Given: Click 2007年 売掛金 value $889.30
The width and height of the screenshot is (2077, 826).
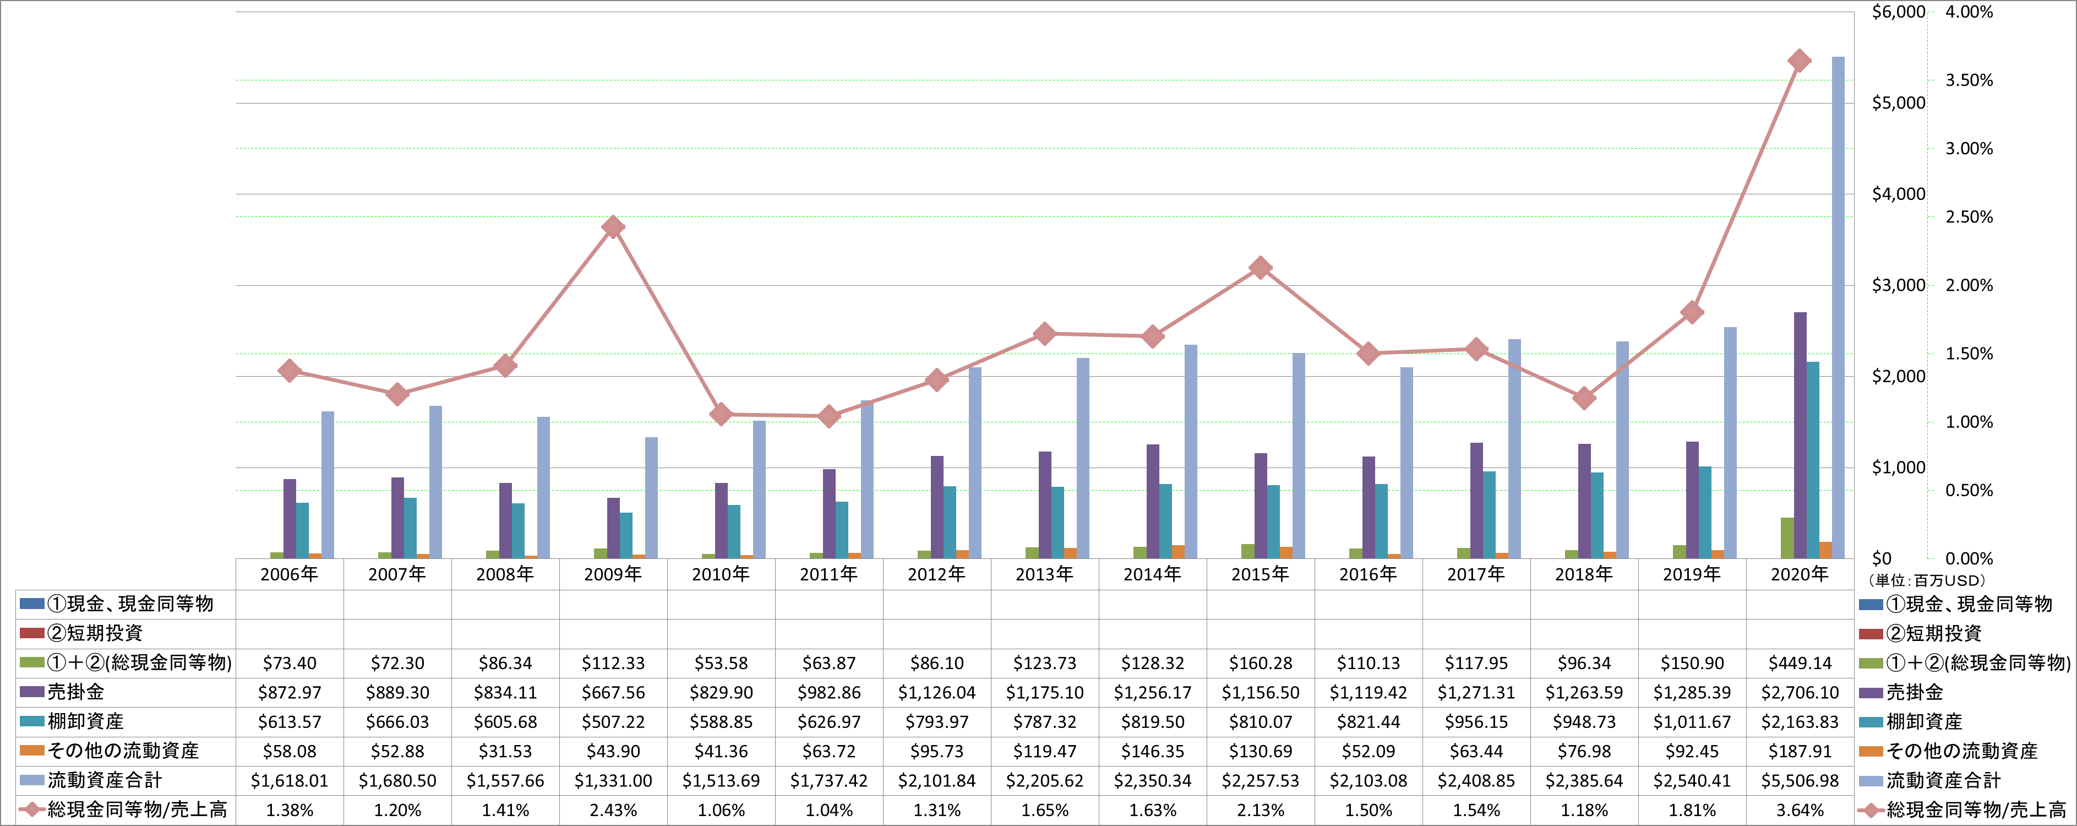Looking at the screenshot, I should (397, 693).
